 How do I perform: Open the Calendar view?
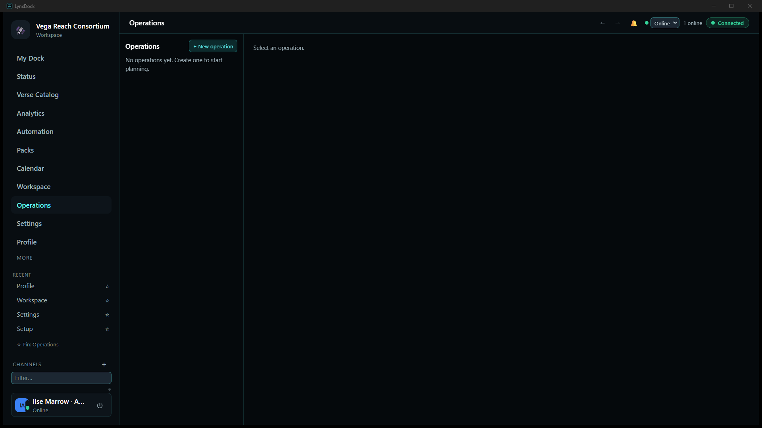click(x=61, y=168)
